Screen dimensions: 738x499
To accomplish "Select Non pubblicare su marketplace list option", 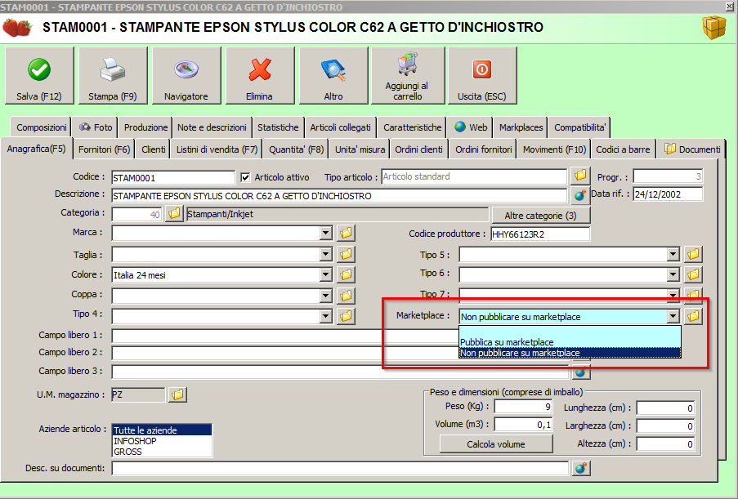I will pos(570,353).
